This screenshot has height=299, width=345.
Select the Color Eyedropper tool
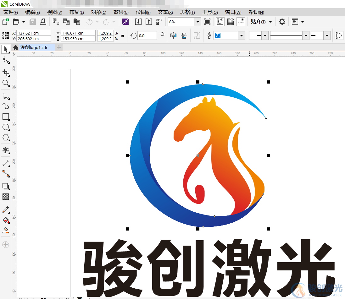(x=6, y=209)
